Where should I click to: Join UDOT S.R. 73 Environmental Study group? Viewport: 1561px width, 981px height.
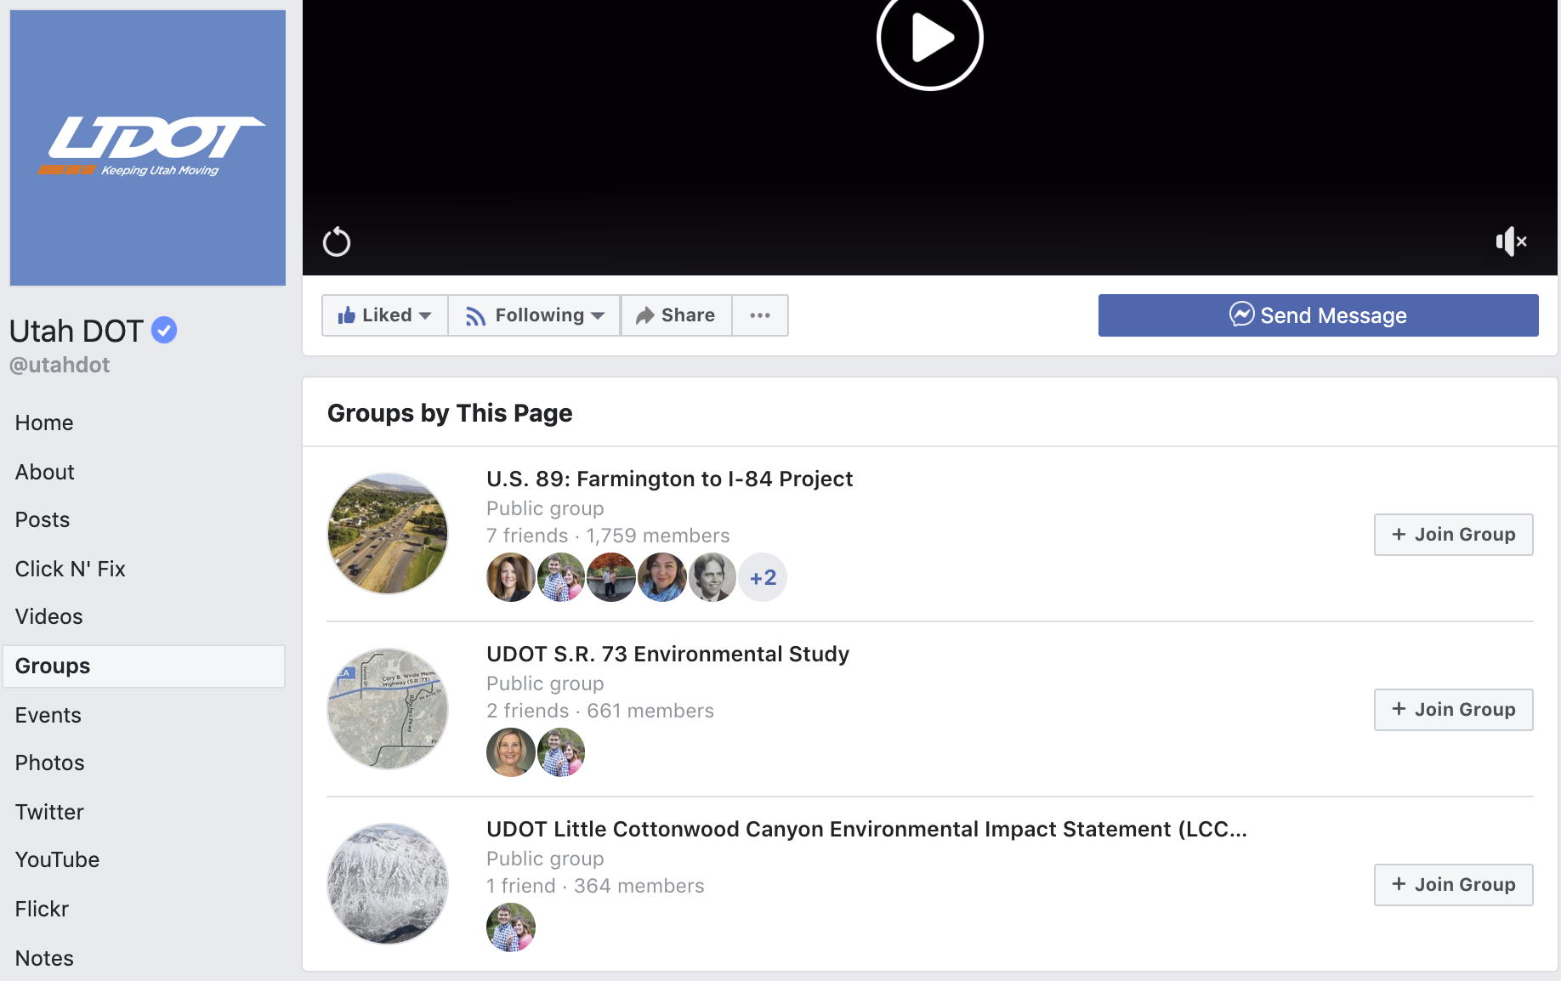pos(1453,710)
